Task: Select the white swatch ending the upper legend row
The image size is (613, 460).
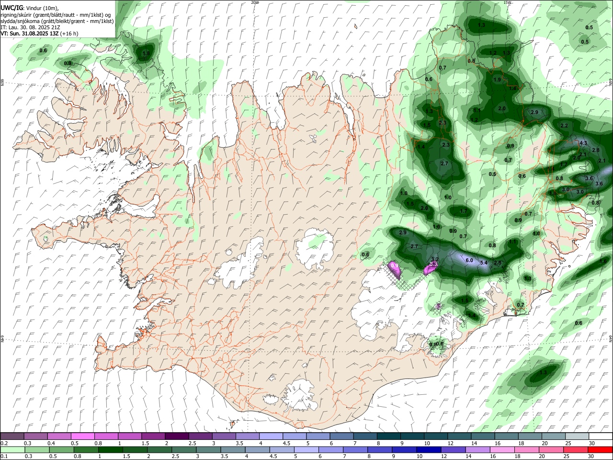Action: coord(600,436)
